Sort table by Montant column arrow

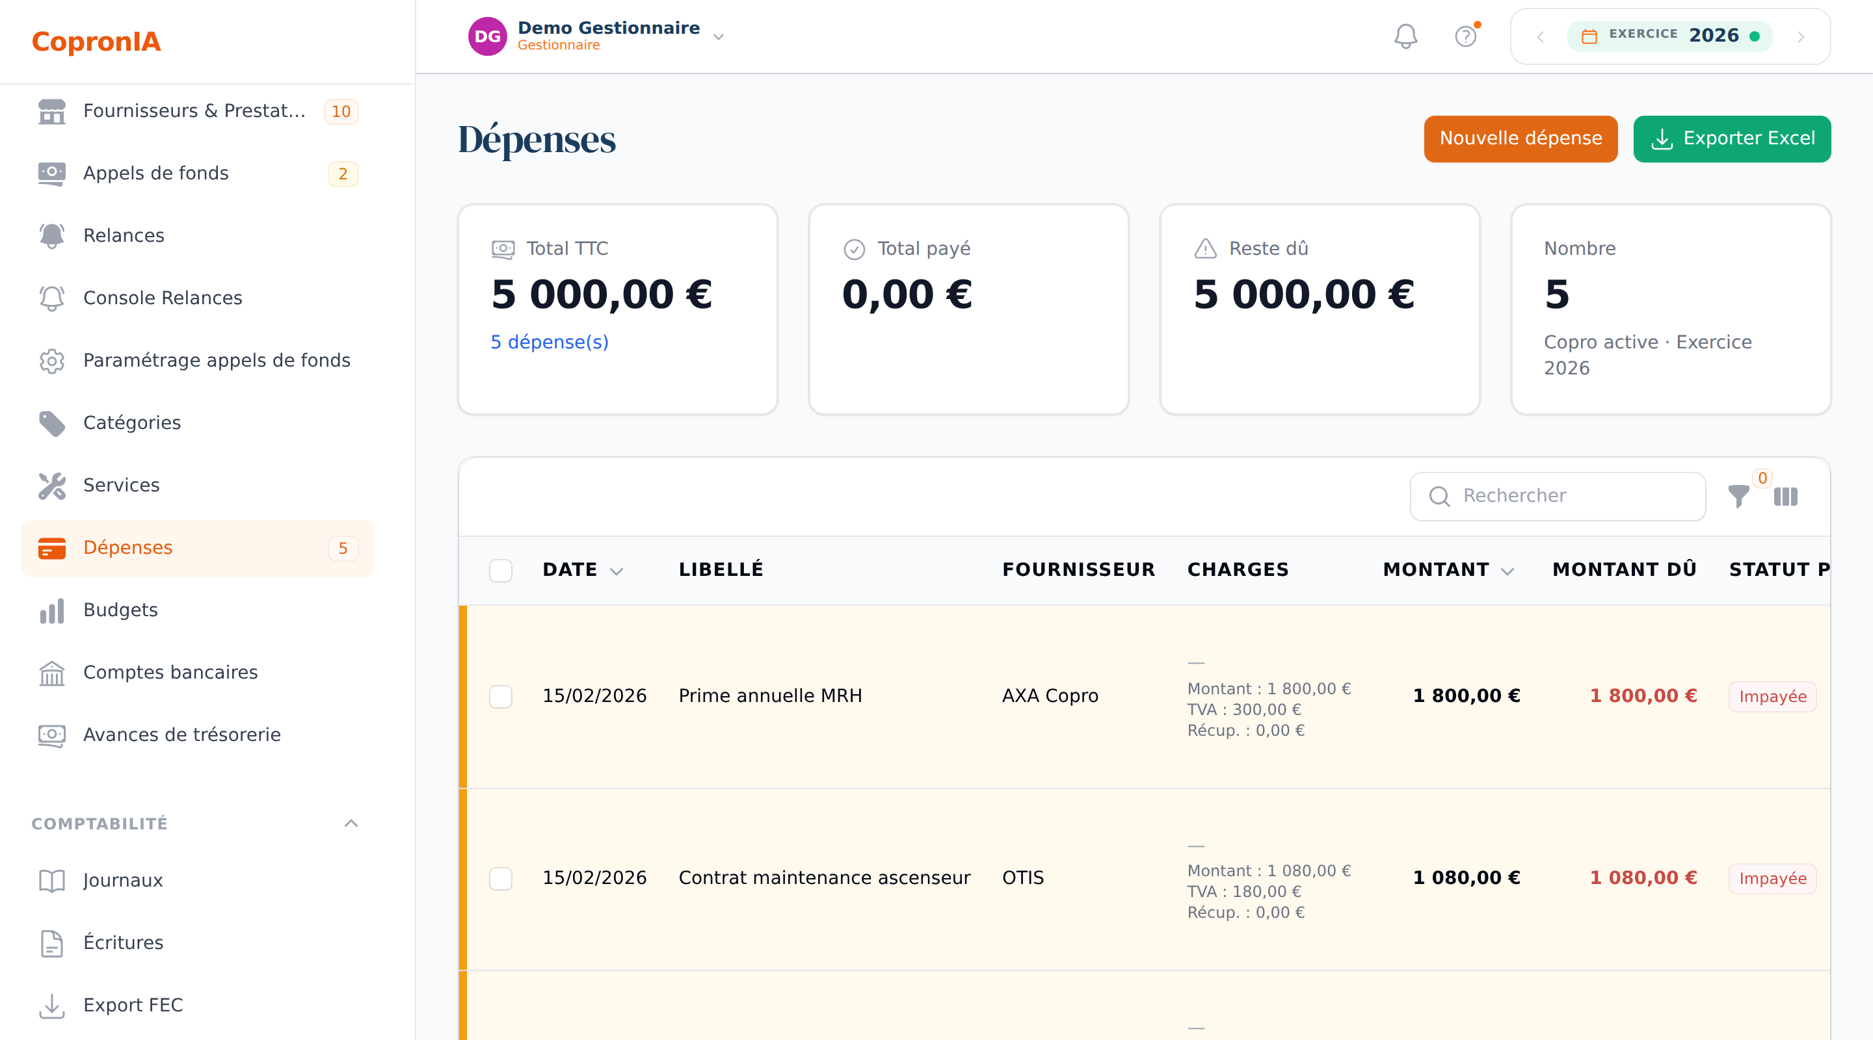pos(1508,571)
